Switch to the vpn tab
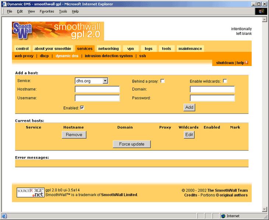 131,48
